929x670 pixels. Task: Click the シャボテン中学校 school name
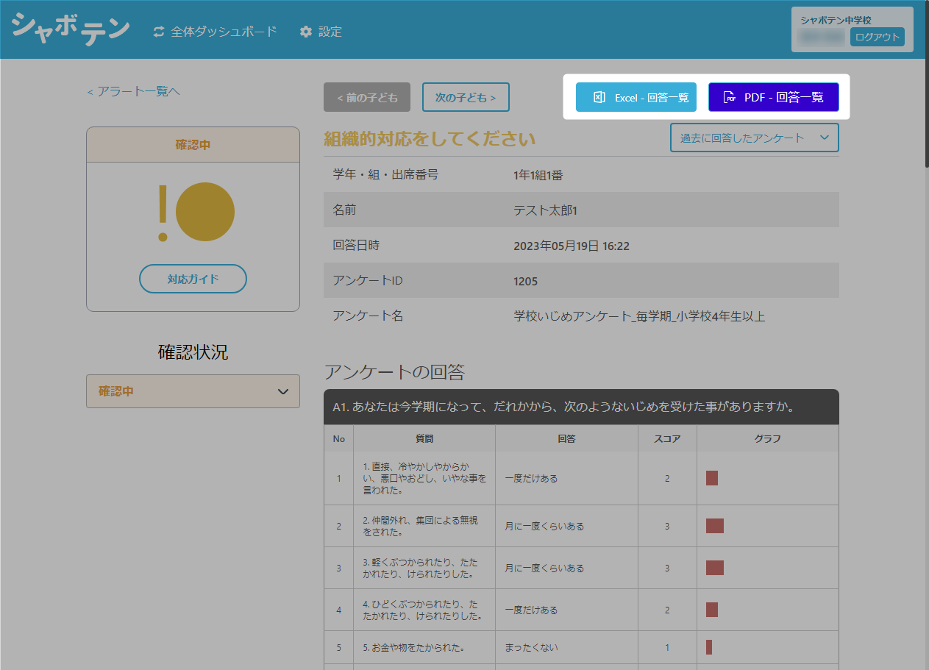pos(836,20)
